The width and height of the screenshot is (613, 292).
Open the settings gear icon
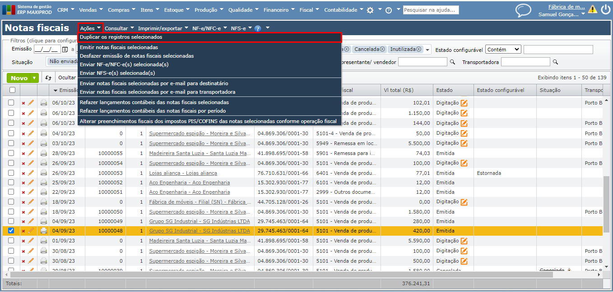(x=370, y=10)
